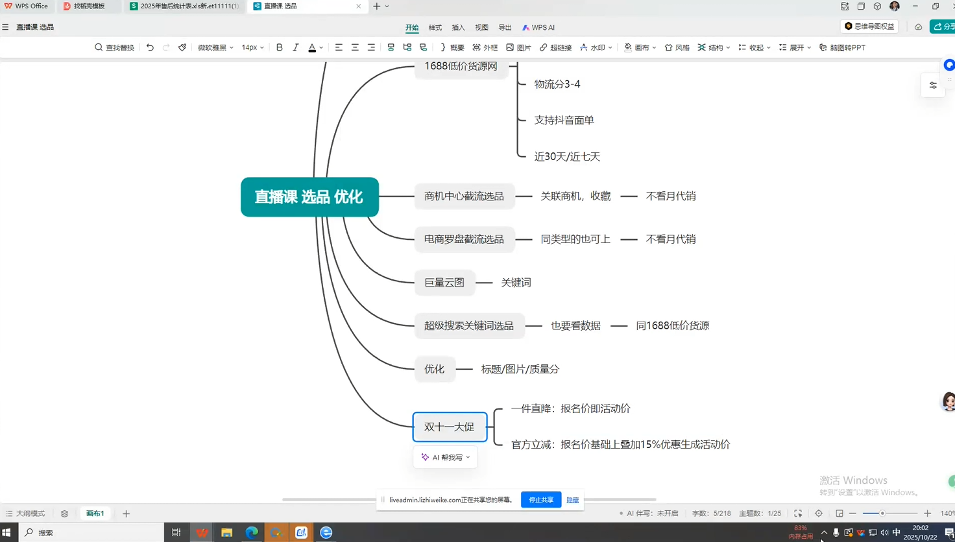Click the locate center target icon
Viewport: 955px width, 542px height.
point(819,513)
